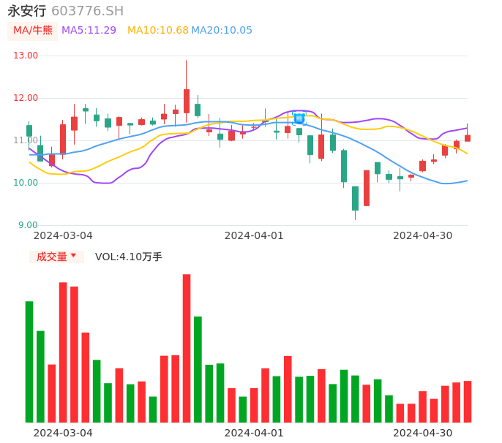Click the 13.00 price axis label
Image resolution: width=502 pixels, height=443 pixels.
(26, 56)
